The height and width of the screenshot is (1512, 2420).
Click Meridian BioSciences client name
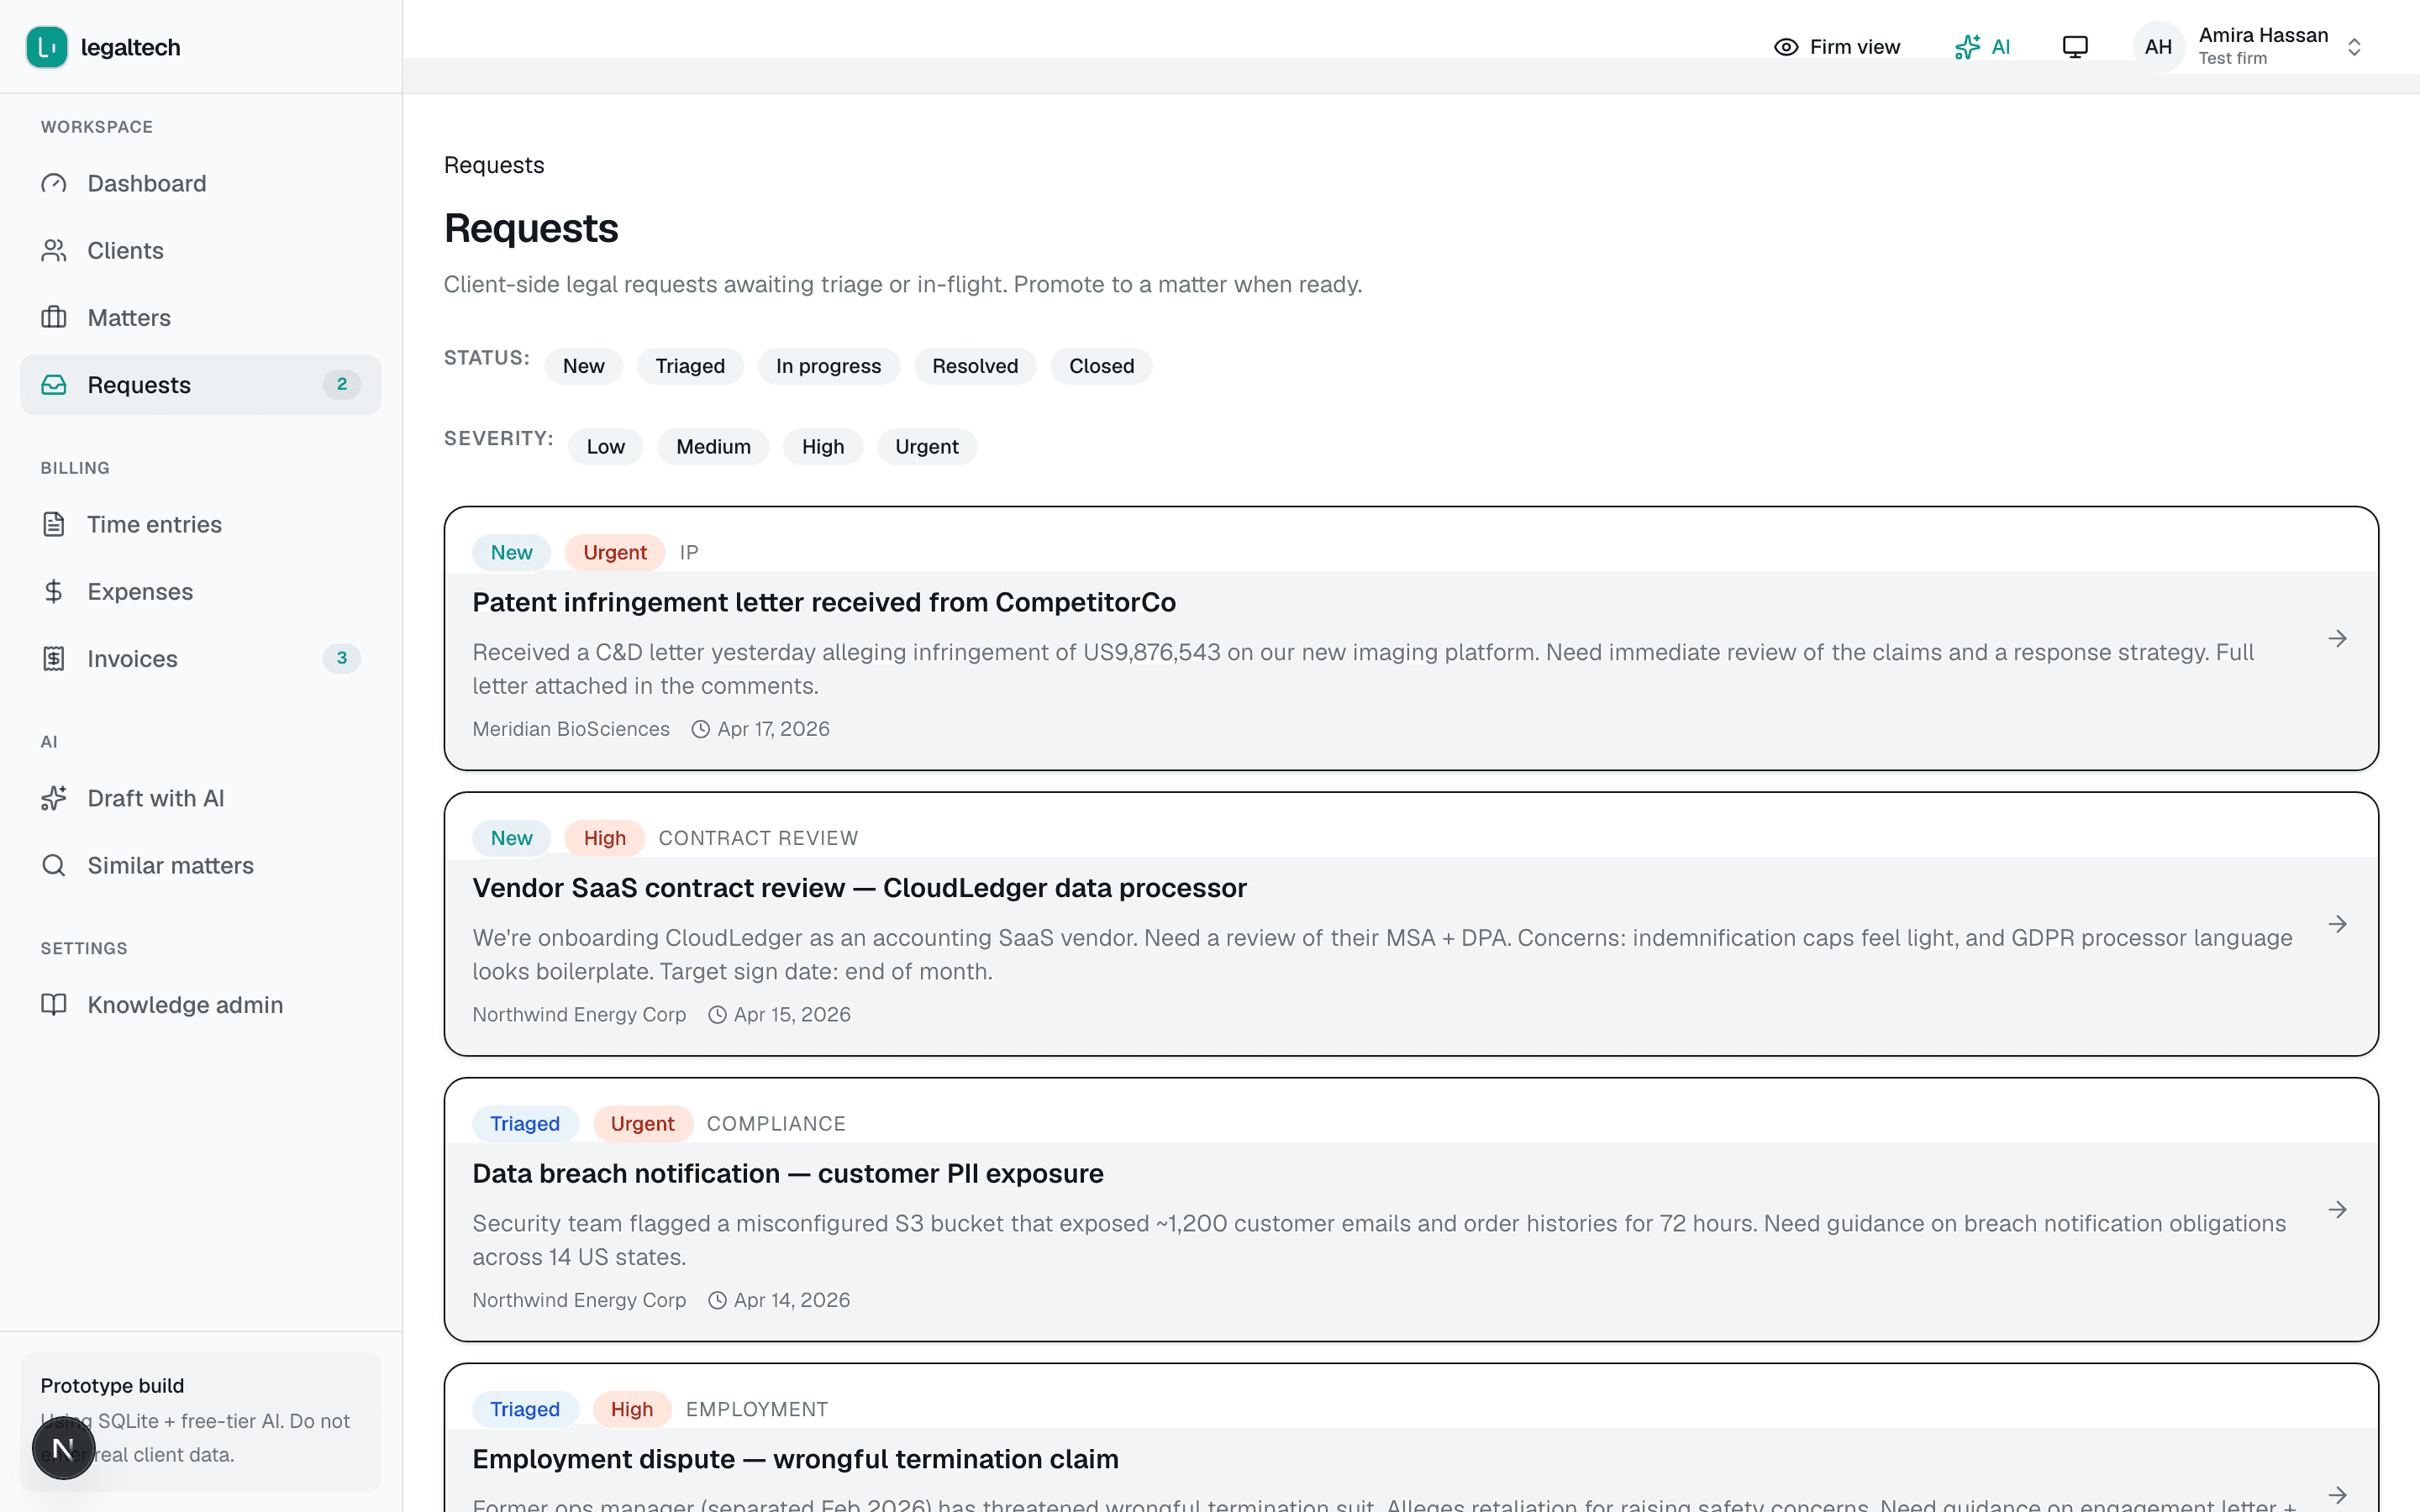[571, 729]
